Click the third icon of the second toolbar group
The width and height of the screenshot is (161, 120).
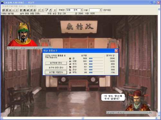point(28,10)
